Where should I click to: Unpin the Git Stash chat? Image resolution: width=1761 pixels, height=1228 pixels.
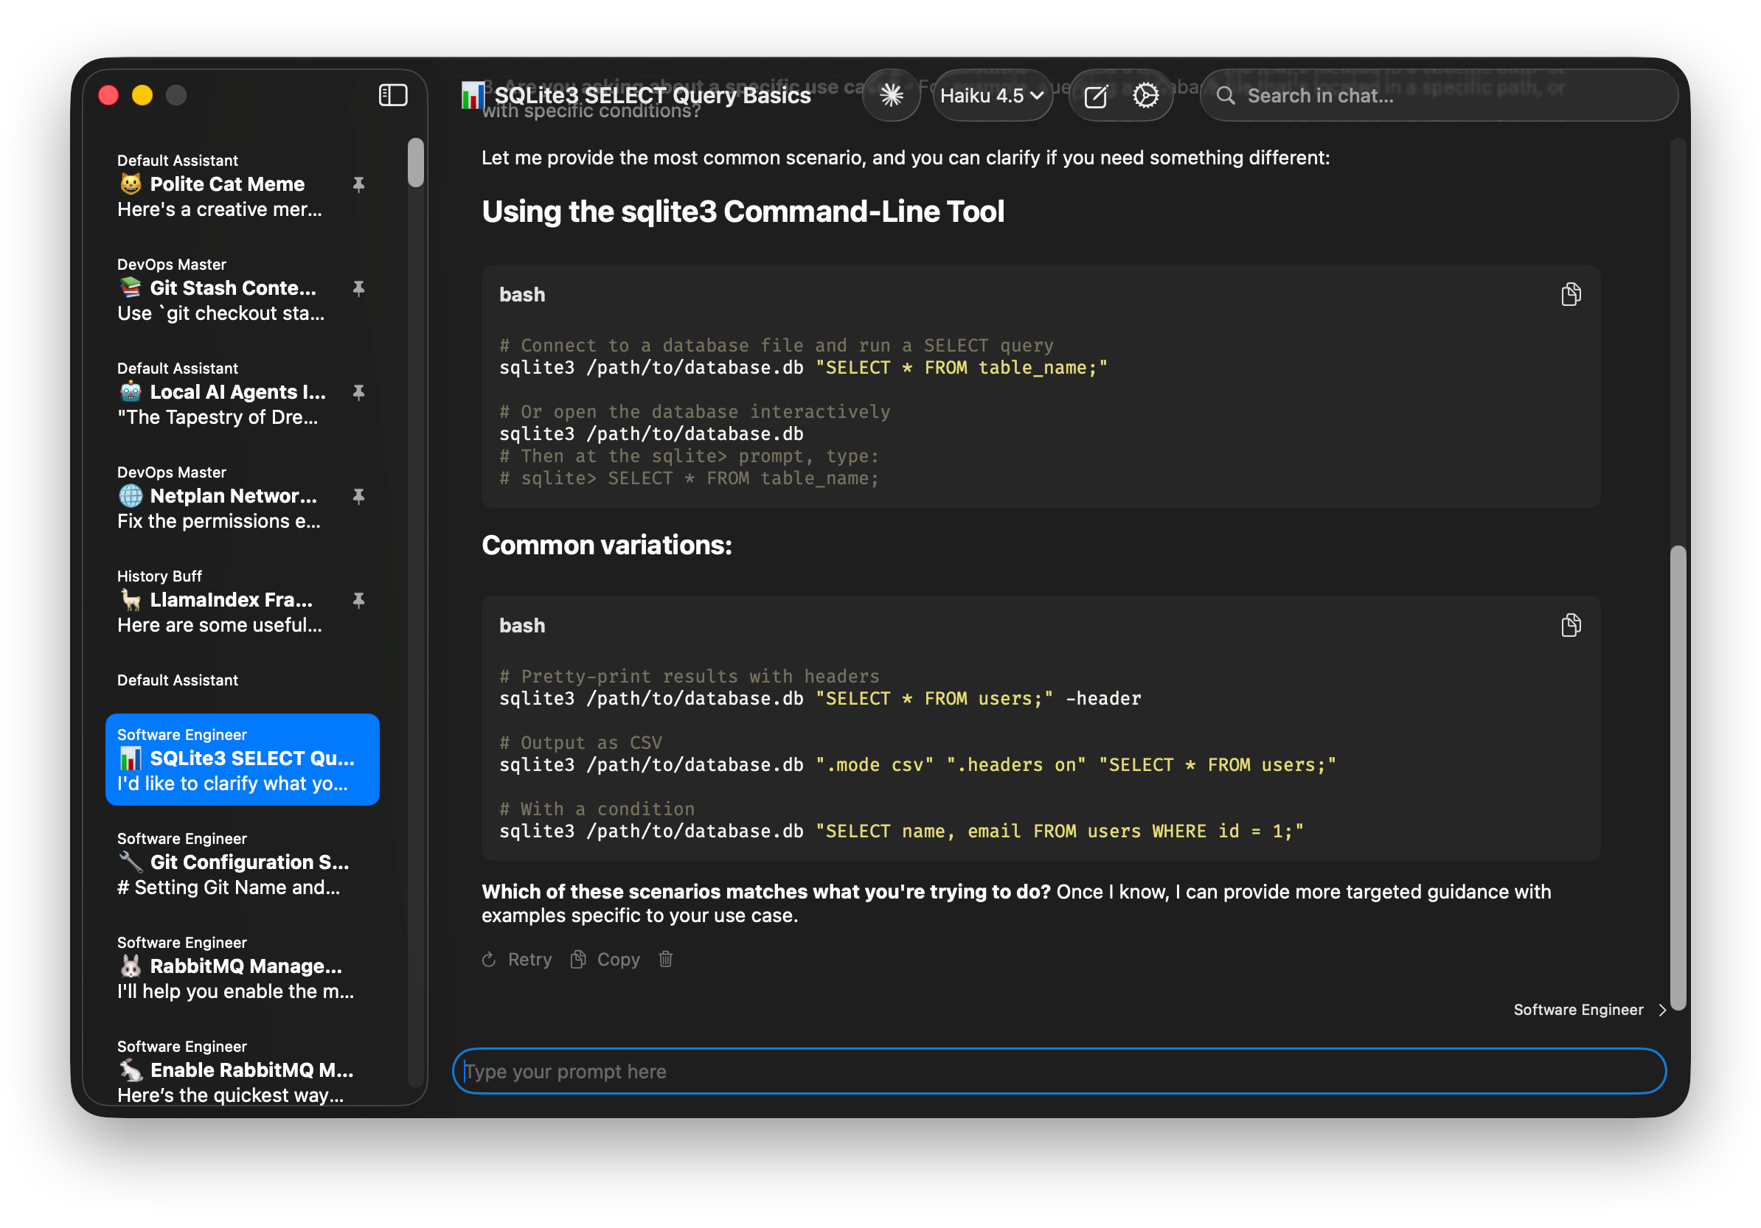358,288
